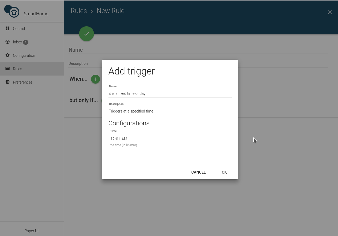Open the Configuration gear icon
The height and width of the screenshot is (236, 338).
7,55
